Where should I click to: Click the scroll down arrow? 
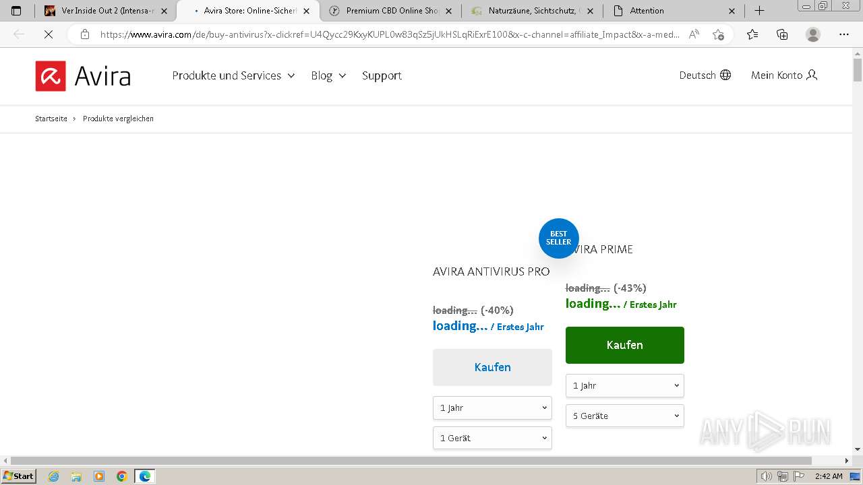tap(858, 449)
